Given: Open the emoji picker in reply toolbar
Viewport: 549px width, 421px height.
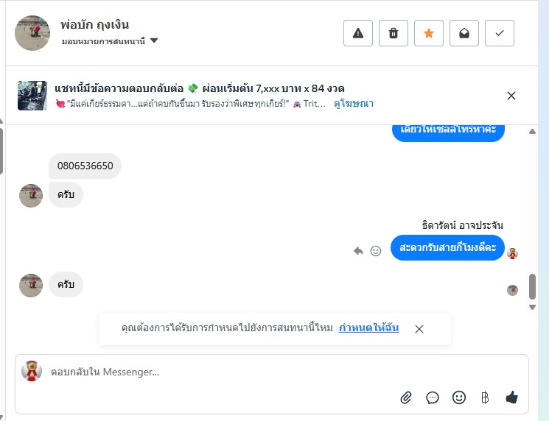Looking at the screenshot, I should pyautogui.click(x=459, y=397).
